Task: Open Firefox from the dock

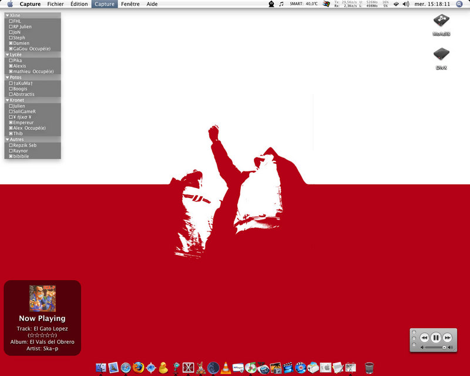Action: (138, 368)
